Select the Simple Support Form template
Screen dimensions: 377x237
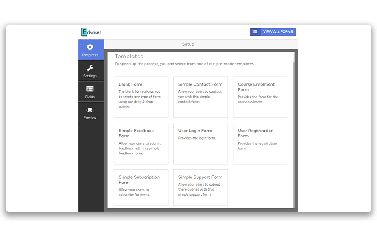(200, 187)
